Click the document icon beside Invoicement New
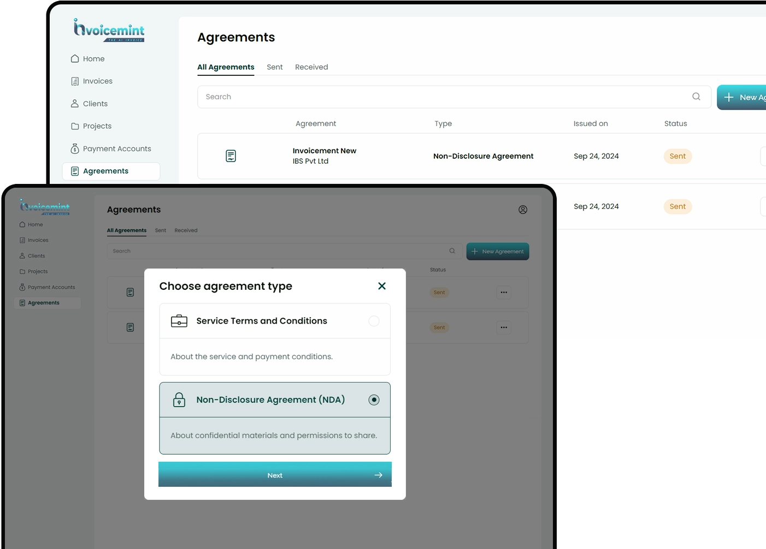 tap(231, 156)
